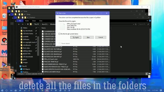Click file icon of CLEANMGR.EXE entry
The width and height of the screenshot is (164, 92).
tap(43, 31)
